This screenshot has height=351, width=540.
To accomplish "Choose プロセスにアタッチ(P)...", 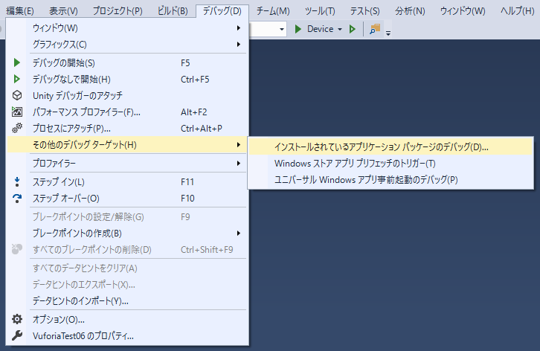I will point(126,128).
